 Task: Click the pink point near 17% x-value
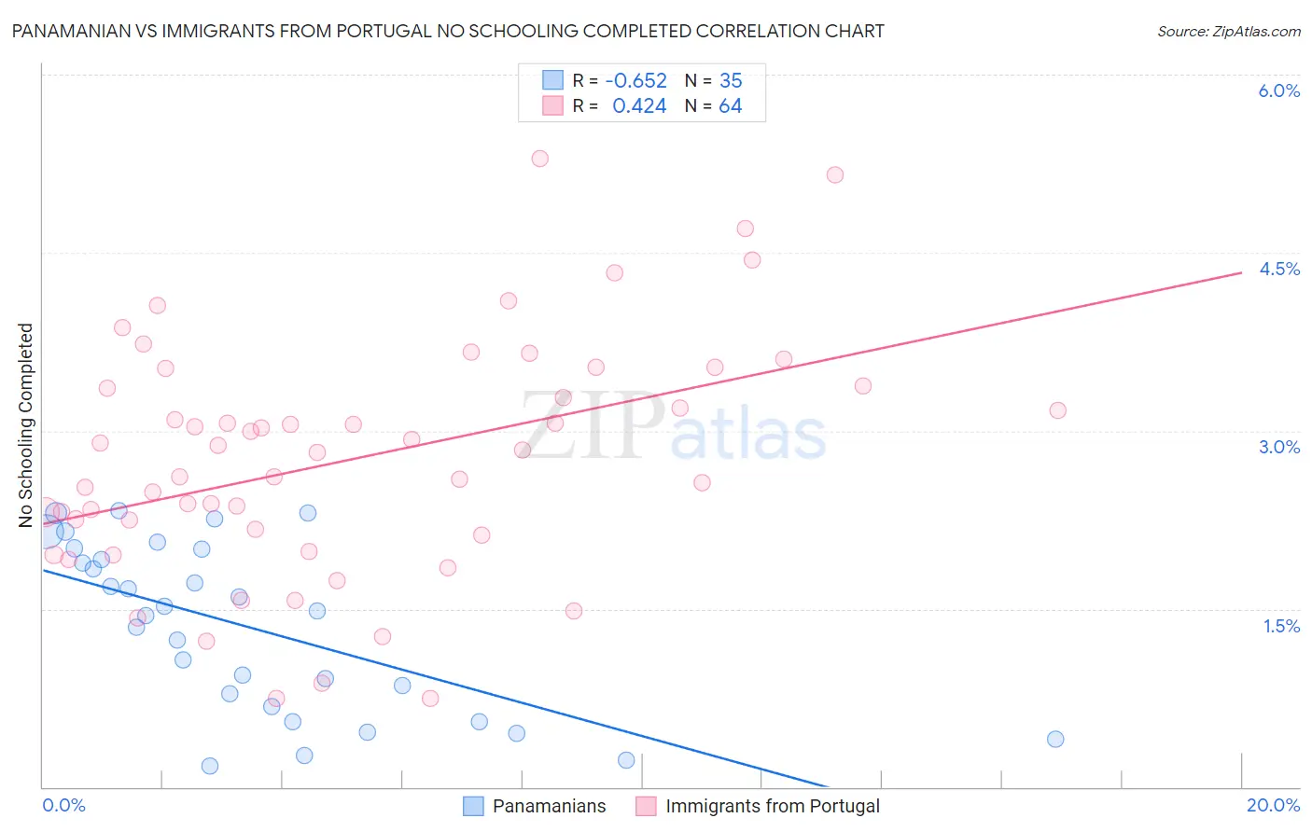(1057, 410)
